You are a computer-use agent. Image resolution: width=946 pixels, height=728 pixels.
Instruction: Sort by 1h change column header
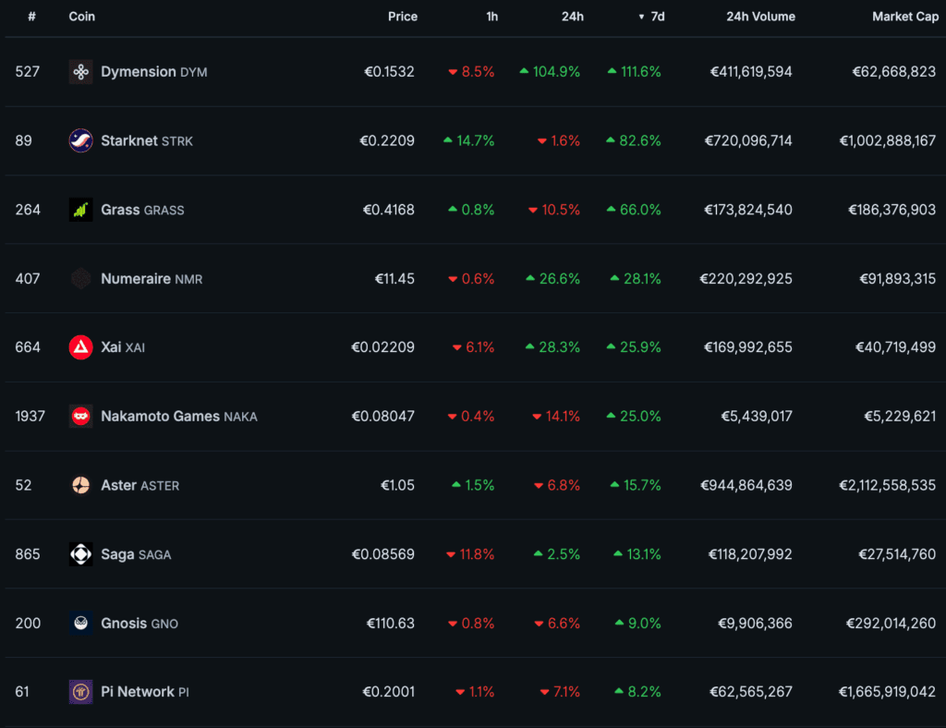tap(491, 17)
